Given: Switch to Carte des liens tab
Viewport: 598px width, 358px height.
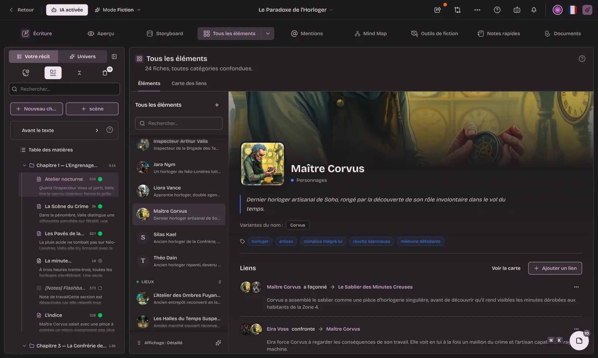Looking at the screenshot, I should click(189, 83).
